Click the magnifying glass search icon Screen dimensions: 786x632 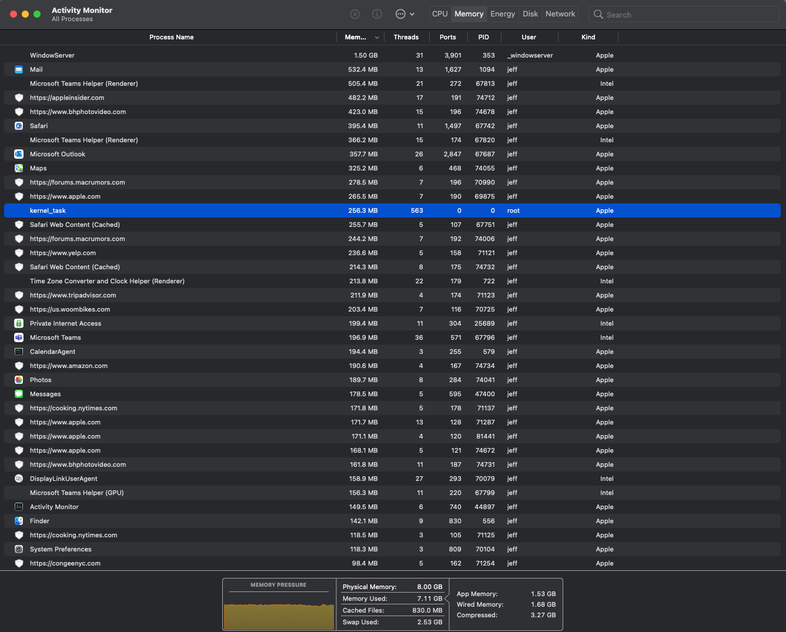[598, 14]
